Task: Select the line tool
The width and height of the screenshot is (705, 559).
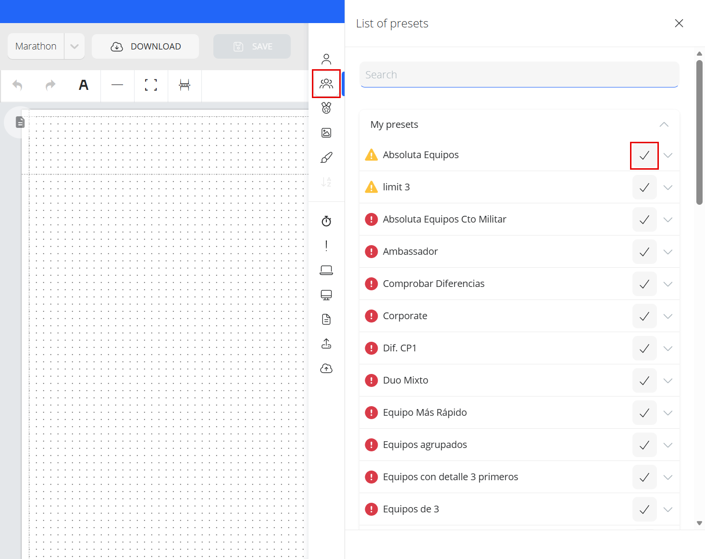Action: point(117,86)
